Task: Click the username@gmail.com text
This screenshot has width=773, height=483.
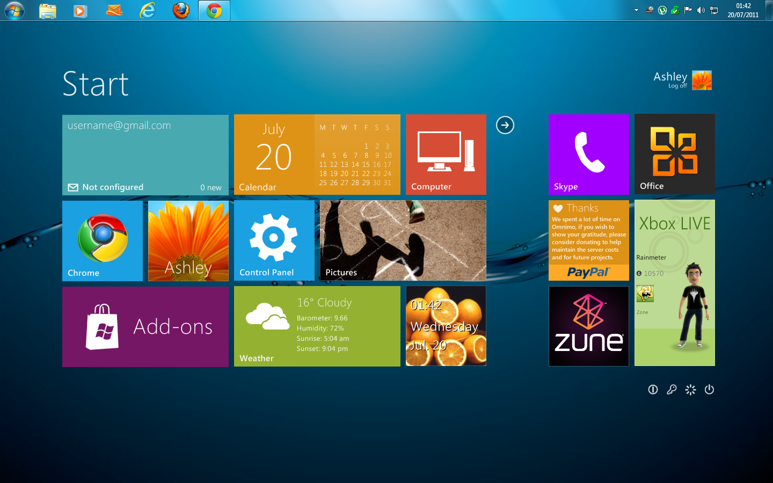Action: [x=119, y=126]
